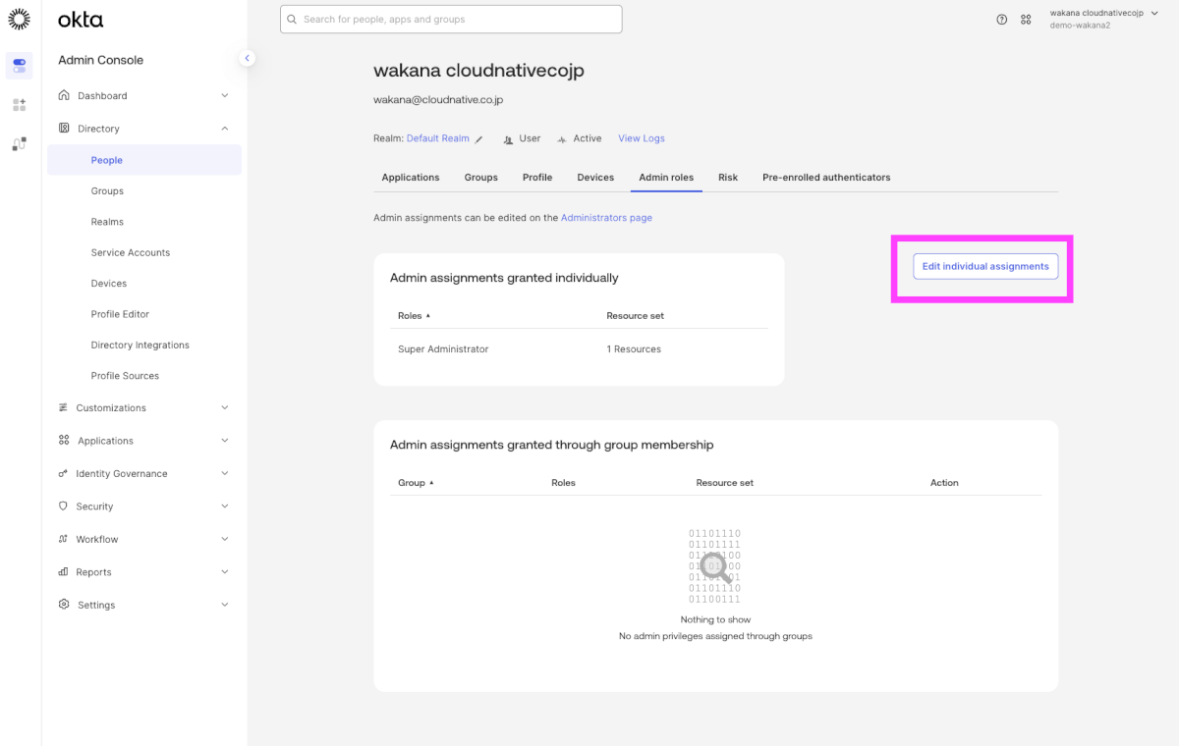Select the Admin Console toggle icon in left rail
Image resolution: width=1179 pixels, height=746 pixels.
[x=20, y=66]
